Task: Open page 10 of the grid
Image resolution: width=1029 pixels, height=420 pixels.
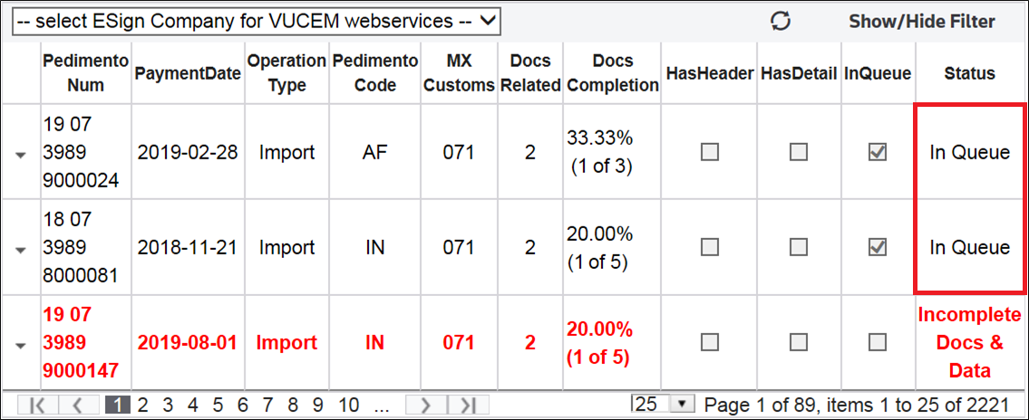Action: pos(348,405)
